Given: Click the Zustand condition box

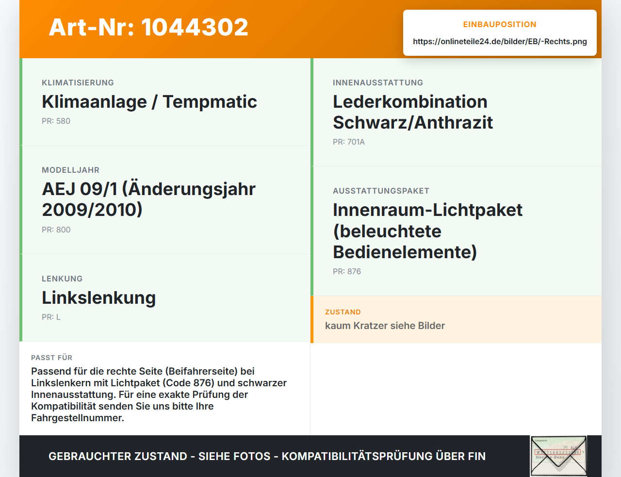Looking at the screenshot, I should coord(456,319).
